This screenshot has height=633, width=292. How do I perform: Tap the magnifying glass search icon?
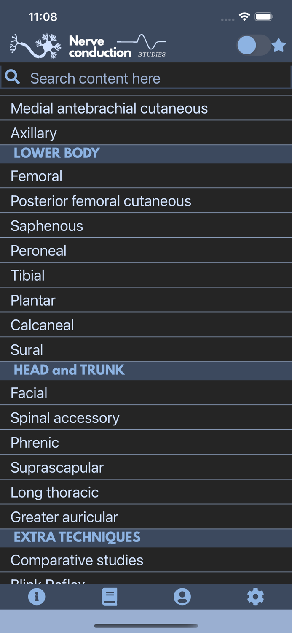click(13, 77)
